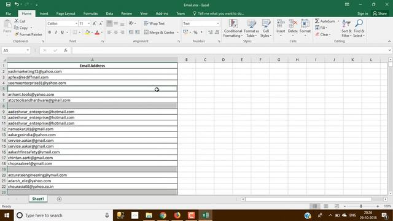Open Find & Select menu
The width and height of the screenshot is (393, 221).
359,28
